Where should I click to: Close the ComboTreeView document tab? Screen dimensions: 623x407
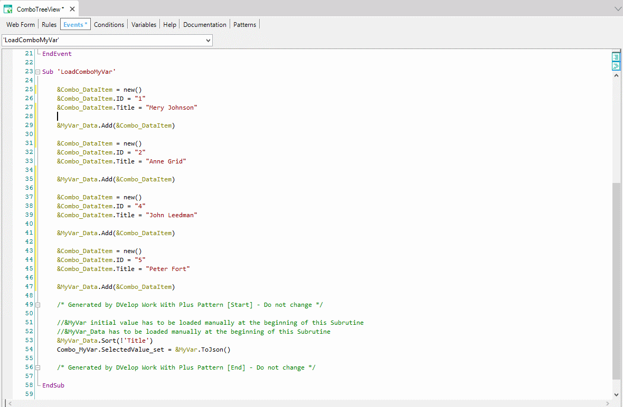[x=72, y=9]
